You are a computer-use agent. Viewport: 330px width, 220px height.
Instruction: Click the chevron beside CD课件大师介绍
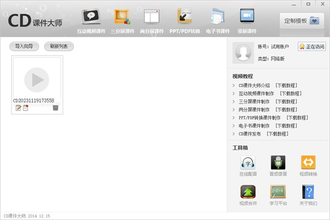point(234,85)
